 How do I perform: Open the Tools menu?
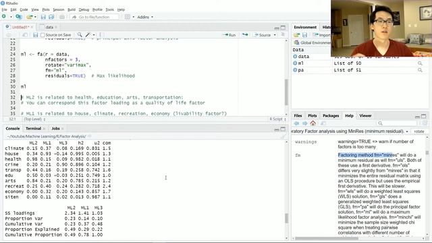pyautogui.click(x=109, y=9)
